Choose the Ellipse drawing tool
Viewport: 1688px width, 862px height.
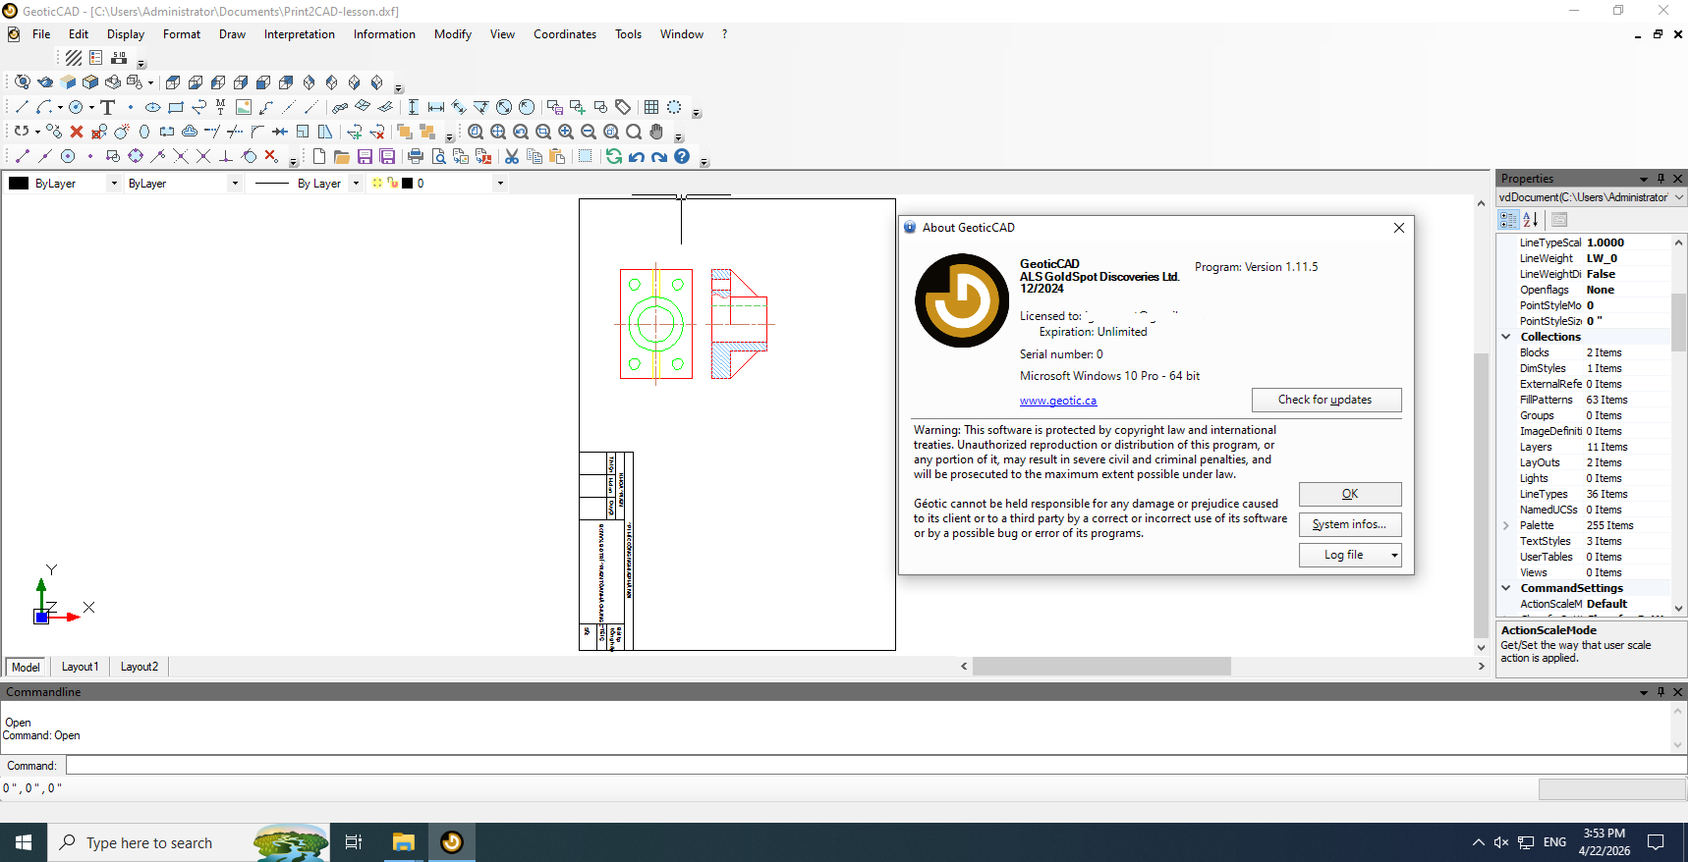153,107
